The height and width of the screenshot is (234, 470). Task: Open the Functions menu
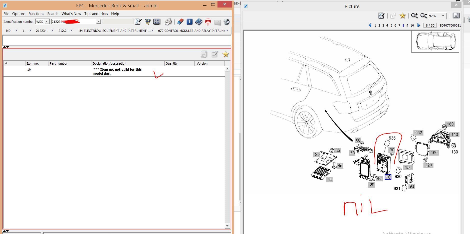tap(36, 14)
